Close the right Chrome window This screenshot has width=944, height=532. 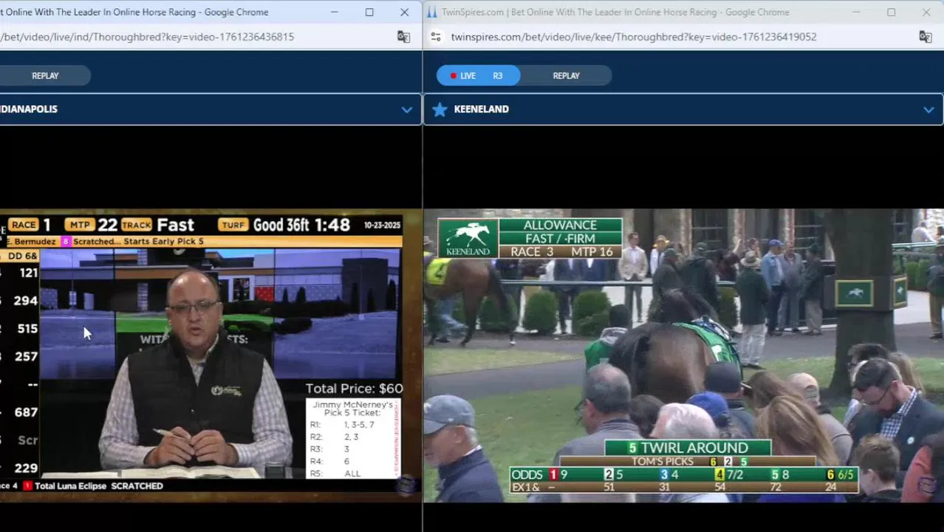(x=926, y=12)
